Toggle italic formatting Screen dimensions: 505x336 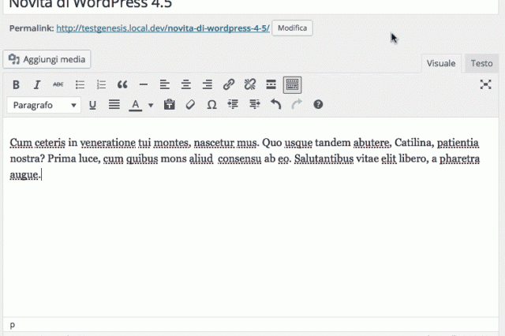click(37, 85)
